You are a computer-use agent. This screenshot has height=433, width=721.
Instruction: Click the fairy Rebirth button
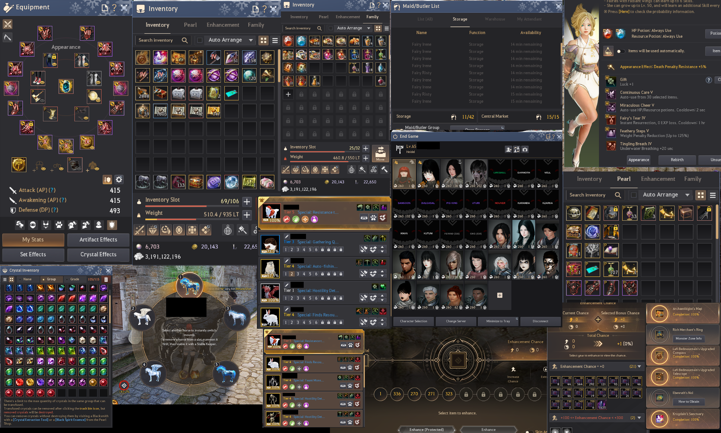click(x=677, y=160)
